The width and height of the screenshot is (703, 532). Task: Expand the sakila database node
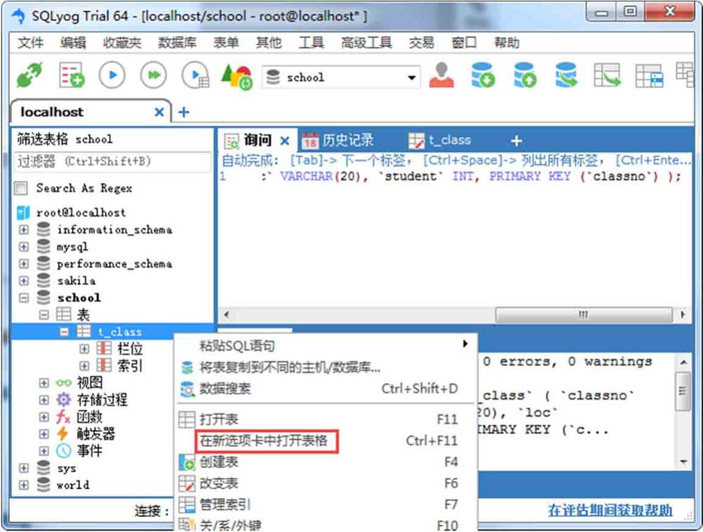pyautogui.click(x=24, y=281)
